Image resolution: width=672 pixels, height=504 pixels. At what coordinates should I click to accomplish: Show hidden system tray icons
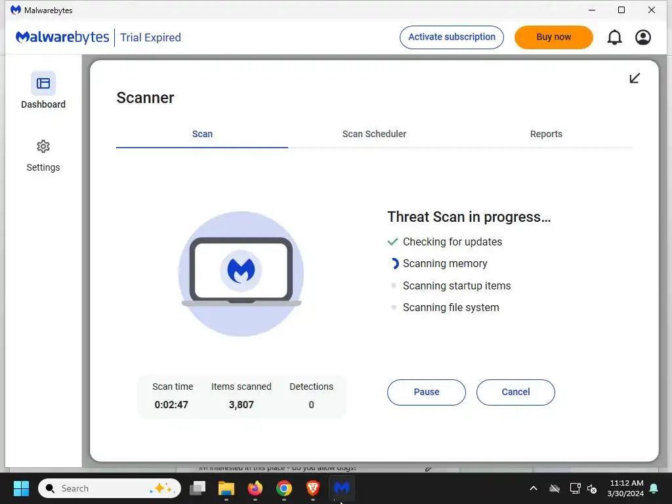[x=534, y=488]
